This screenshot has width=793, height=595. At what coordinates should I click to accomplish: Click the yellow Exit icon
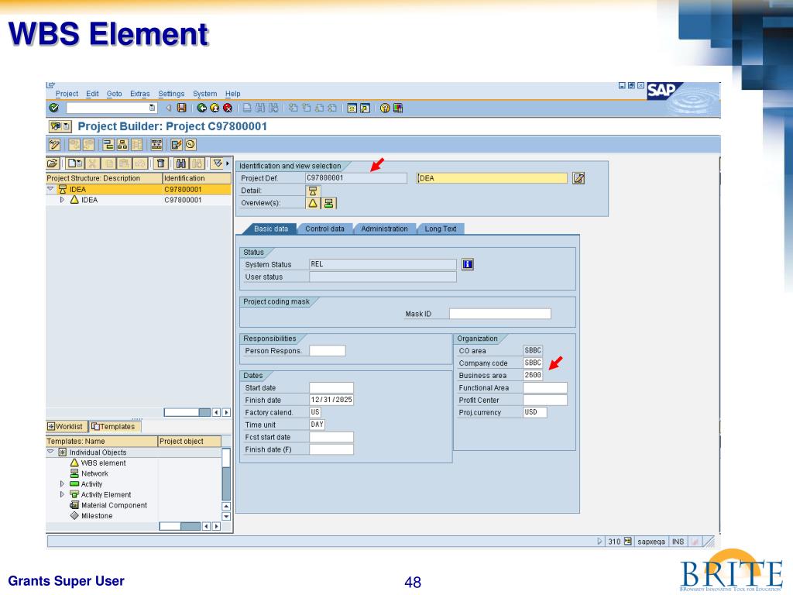point(215,108)
